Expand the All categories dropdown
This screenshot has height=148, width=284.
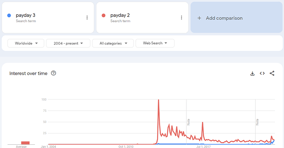113,43
